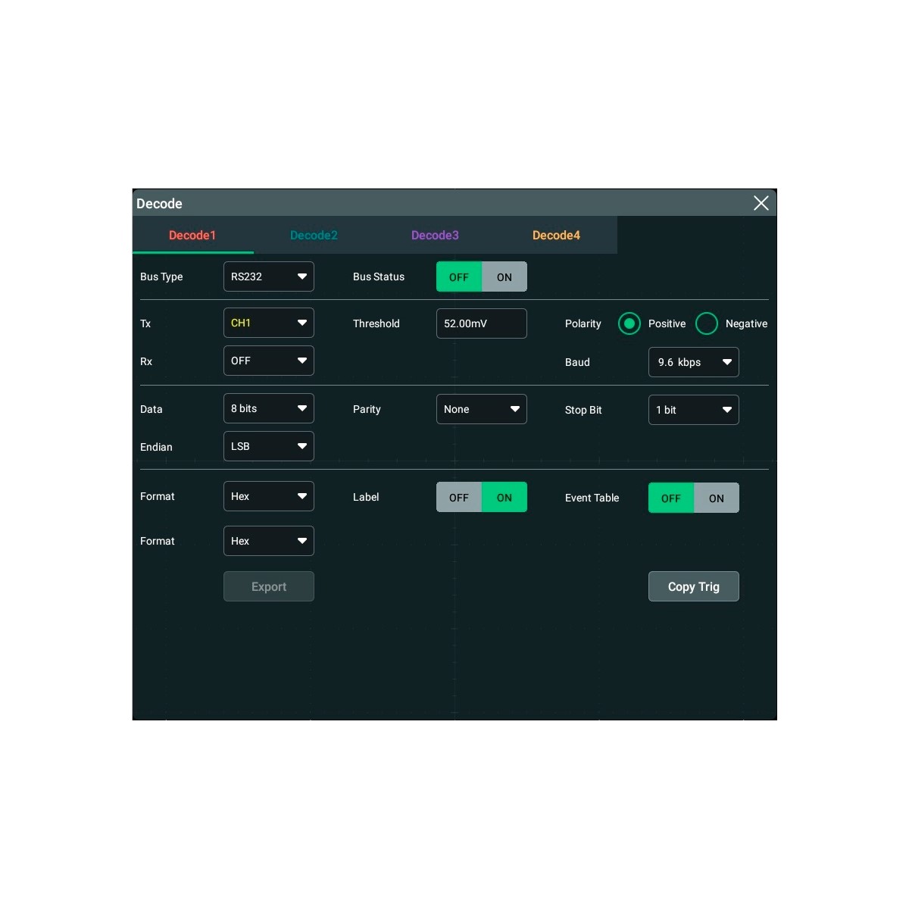This screenshot has width=909, height=909.
Task: Expand the Baud rate dropdown
Action: point(693,362)
